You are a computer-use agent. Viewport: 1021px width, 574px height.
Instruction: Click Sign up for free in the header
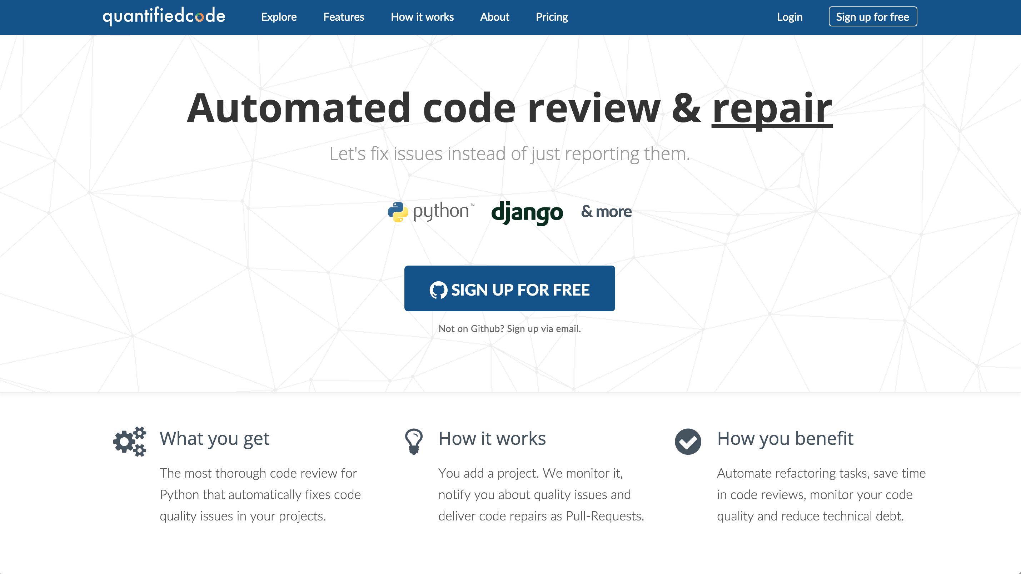coord(873,17)
